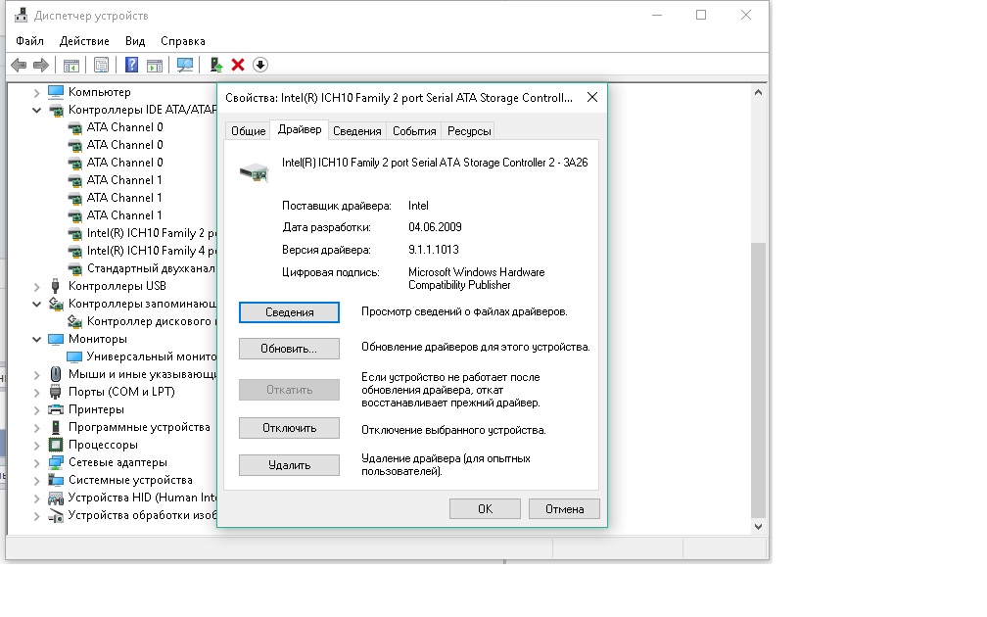Click the tree scrollbar up arrow
Viewport: 987px width, 617px height.
pyautogui.click(x=758, y=92)
